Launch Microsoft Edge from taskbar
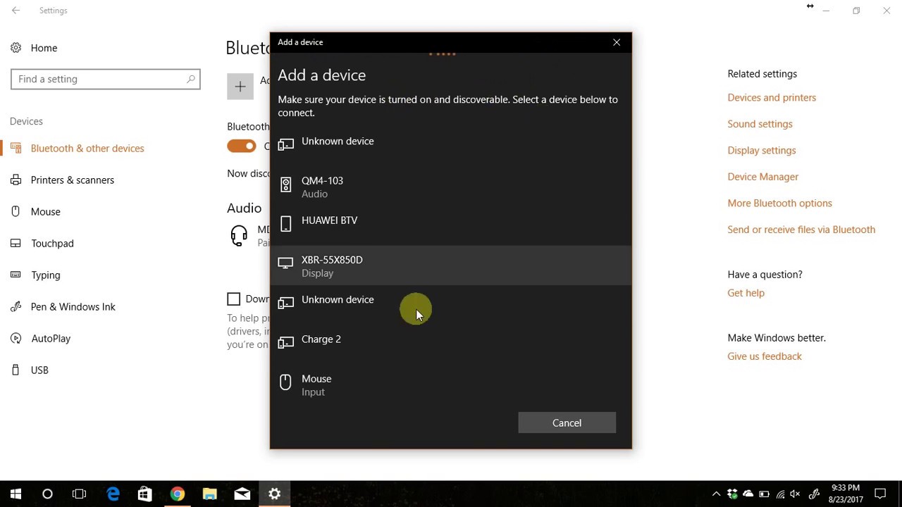This screenshot has height=507, width=902. pos(113,494)
